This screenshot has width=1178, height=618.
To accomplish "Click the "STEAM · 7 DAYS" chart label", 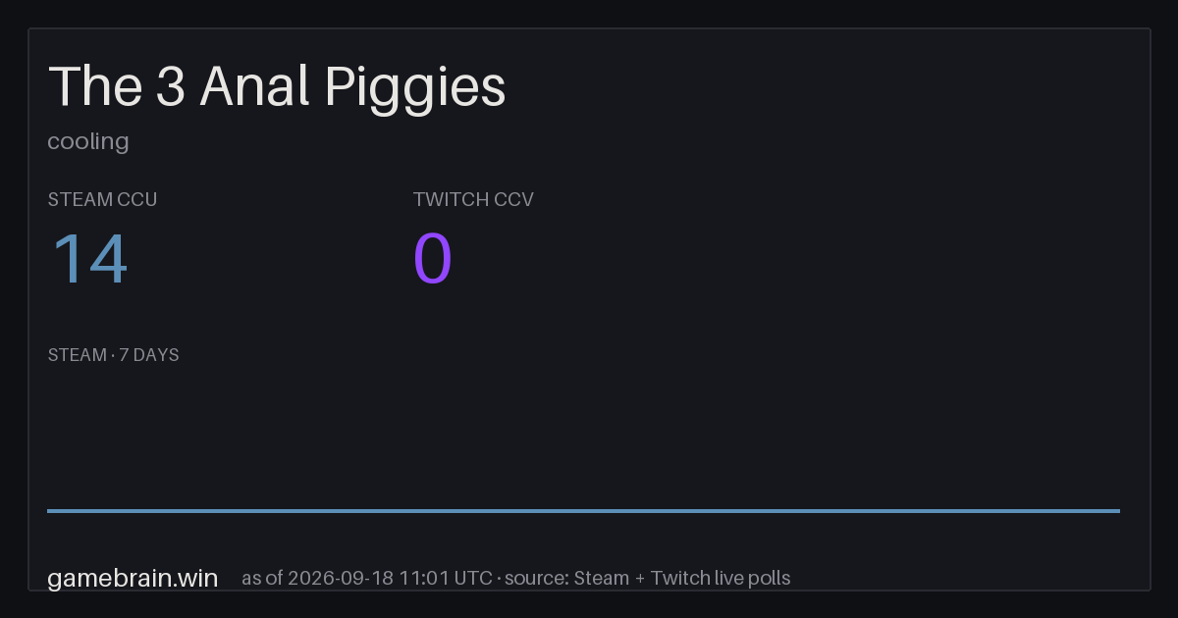I will tap(113, 355).
